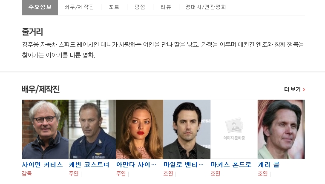Go to the 평점 tab
Image resolution: width=325 pixels, height=184 pixels.
pos(140,7)
